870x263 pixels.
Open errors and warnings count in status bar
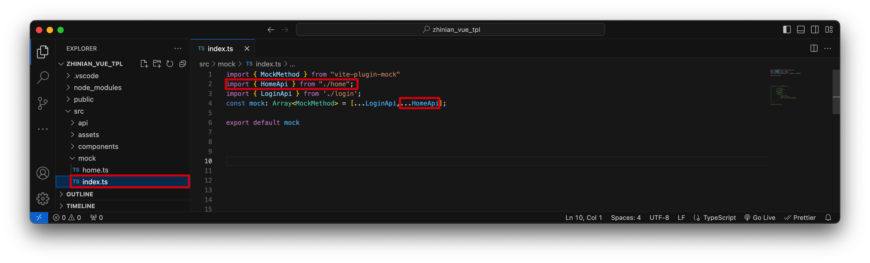[x=67, y=217]
